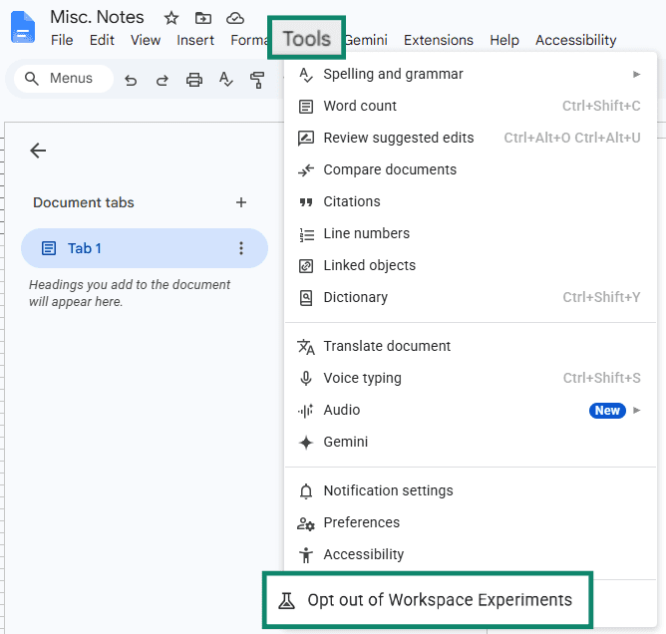This screenshot has height=634, width=666.
Task: Open Tab 1 three-dot options menu
Action: click(x=241, y=248)
